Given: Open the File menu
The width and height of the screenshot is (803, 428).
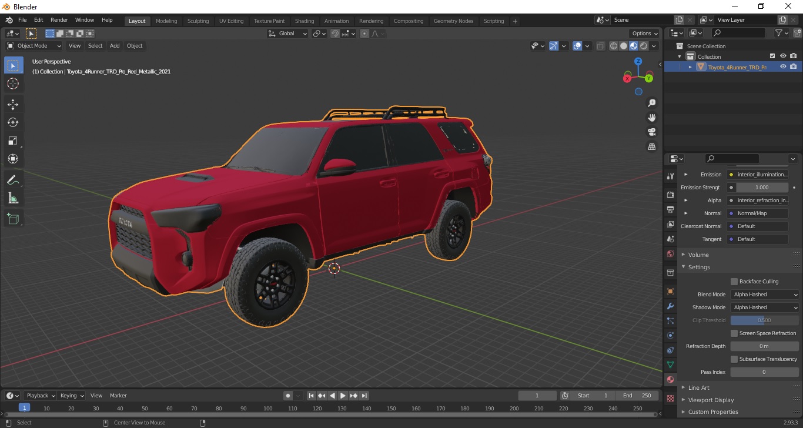Looking at the screenshot, I should (x=22, y=20).
